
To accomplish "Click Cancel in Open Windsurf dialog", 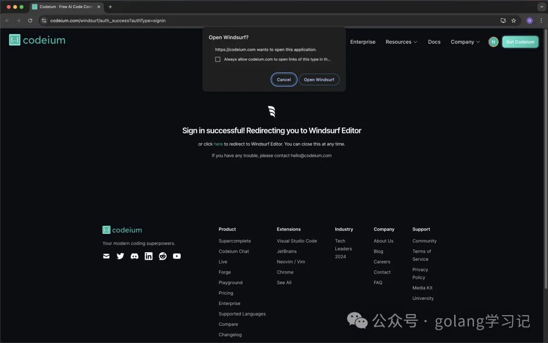I will [284, 80].
